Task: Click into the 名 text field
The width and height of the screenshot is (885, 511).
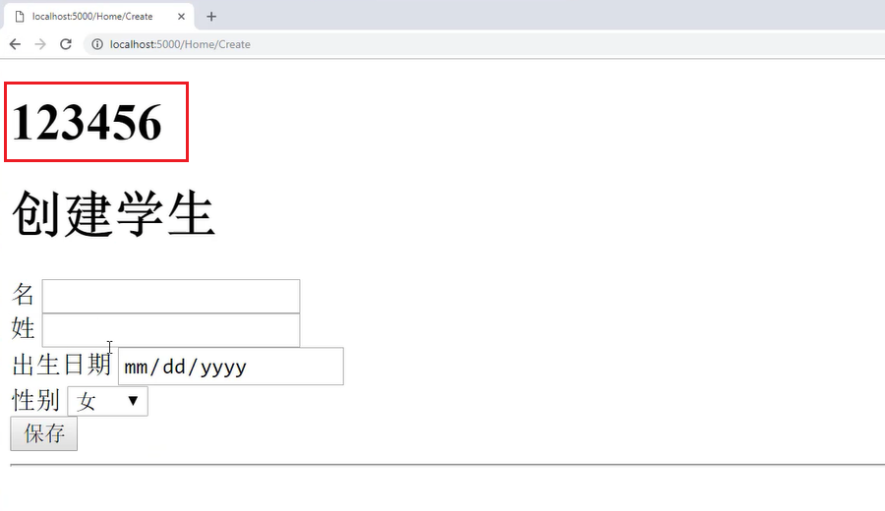Action: 171,296
